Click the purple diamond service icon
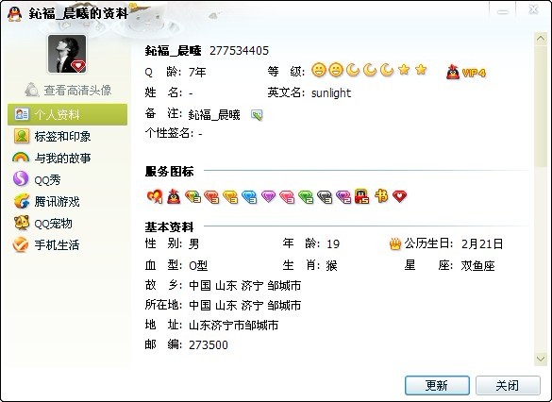Viewport: 552px width, 402px height. (x=268, y=196)
